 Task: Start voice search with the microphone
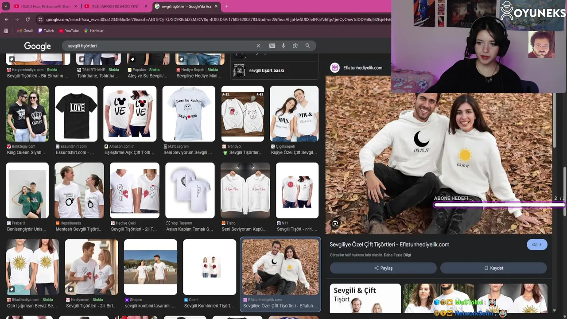(x=283, y=46)
